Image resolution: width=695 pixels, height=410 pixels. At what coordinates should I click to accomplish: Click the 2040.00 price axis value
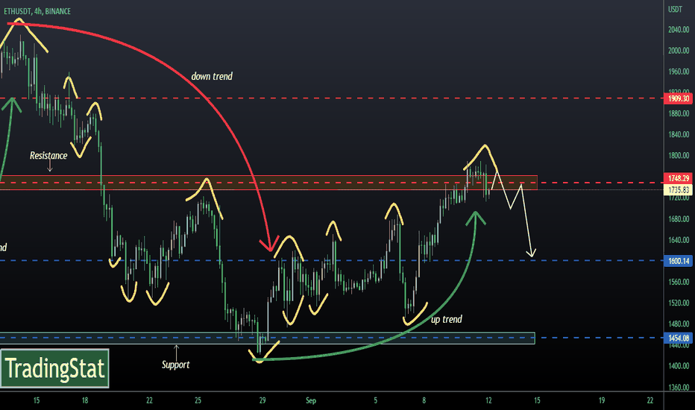(679, 30)
